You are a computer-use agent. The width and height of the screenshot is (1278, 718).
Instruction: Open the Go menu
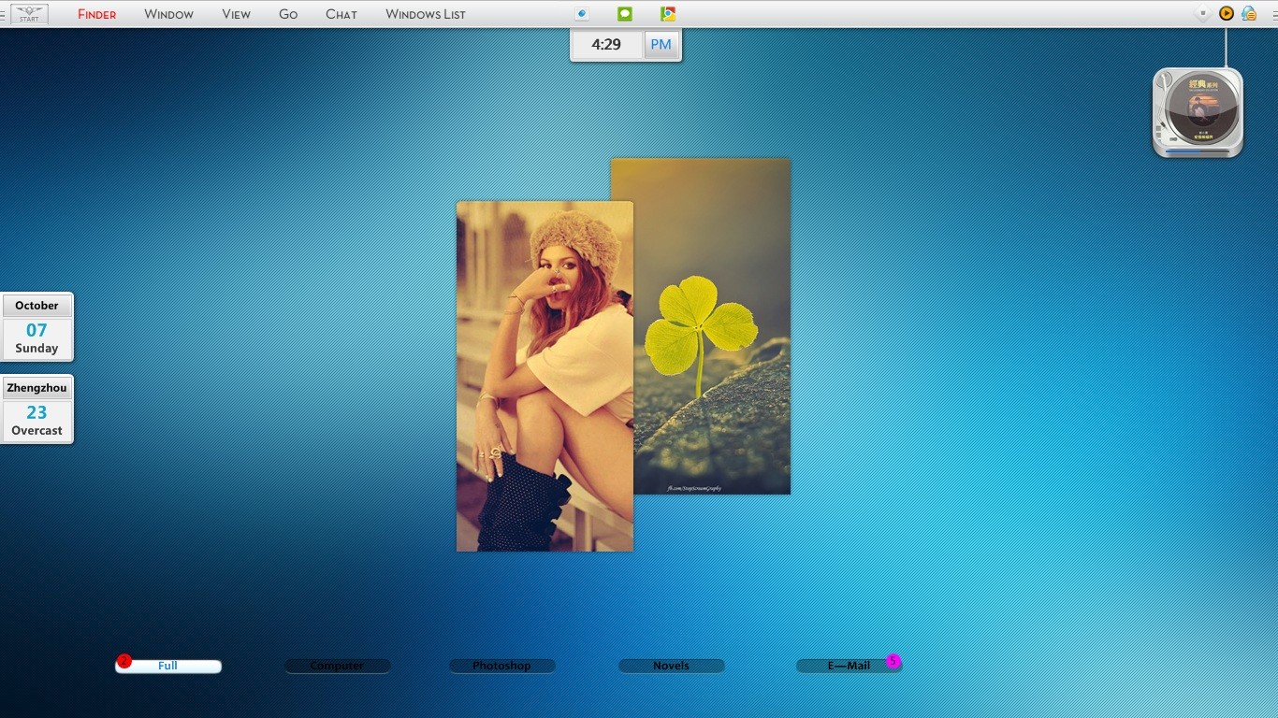tap(288, 14)
